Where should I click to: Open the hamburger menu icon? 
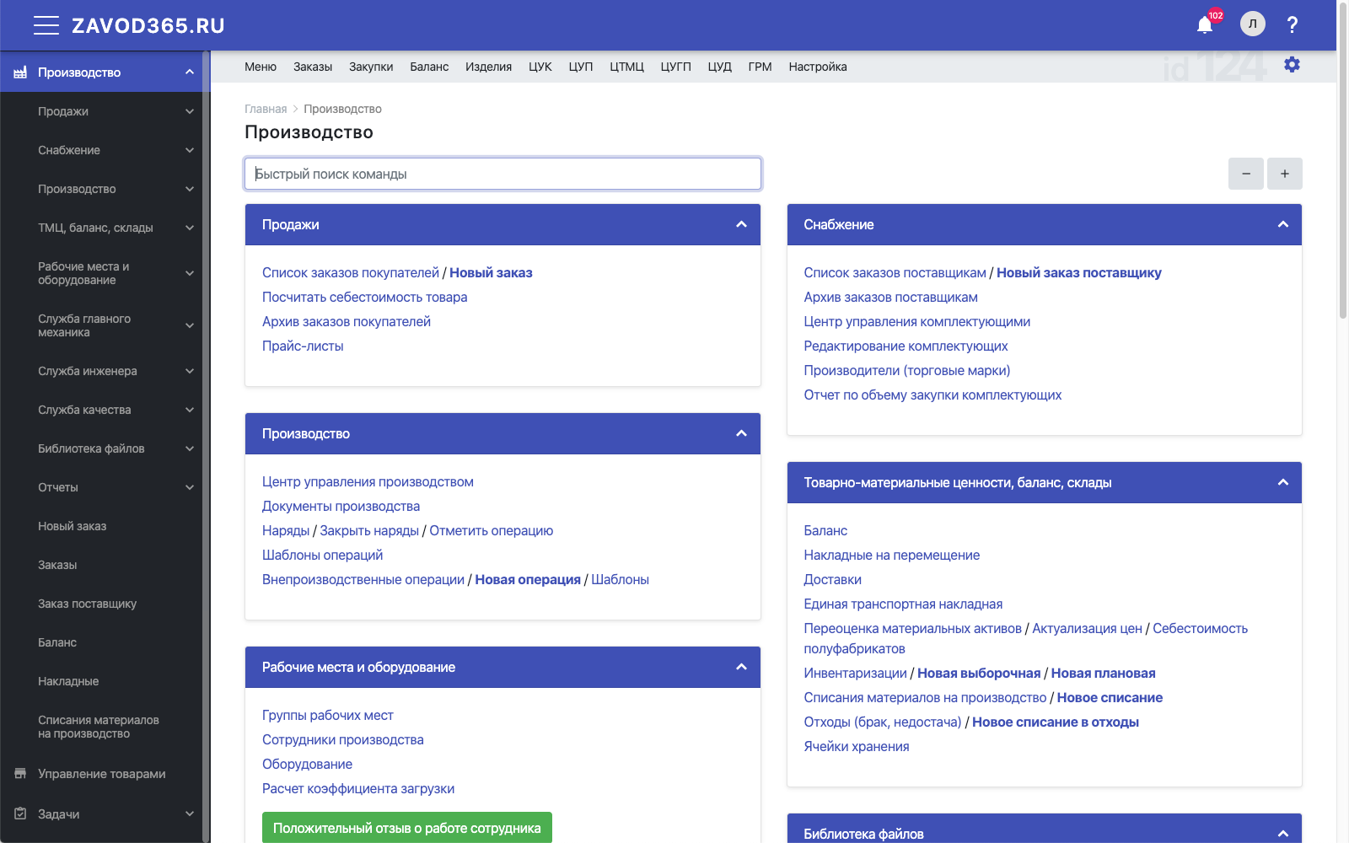(46, 25)
